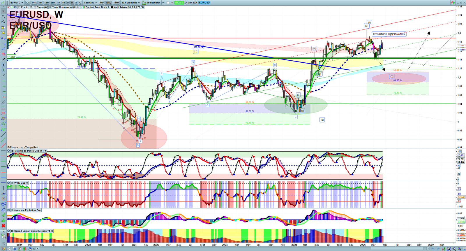Screen dimensions: 466x251
Task: Switch to the 12m timeframe
Action: tap(46, 3)
